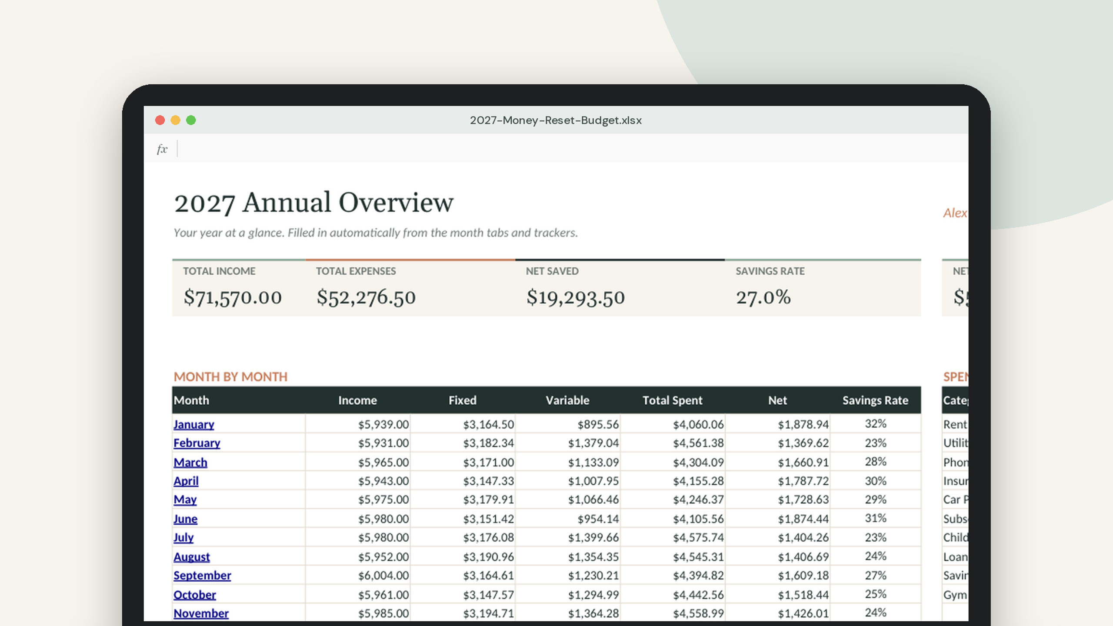This screenshot has height=626, width=1113.
Task: Select the Income column header
Action: pyautogui.click(x=357, y=400)
